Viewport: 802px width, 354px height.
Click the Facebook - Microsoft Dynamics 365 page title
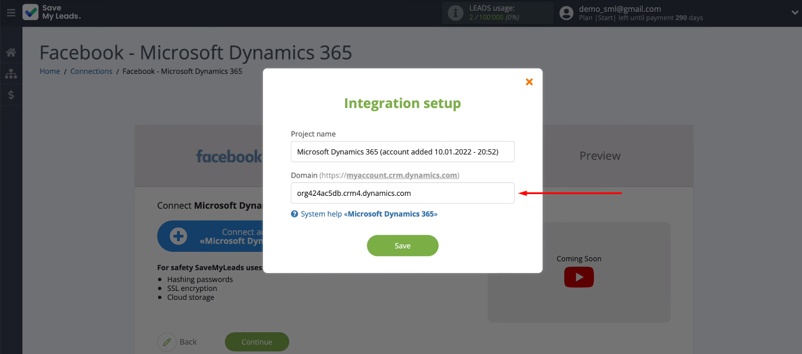[196, 53]
